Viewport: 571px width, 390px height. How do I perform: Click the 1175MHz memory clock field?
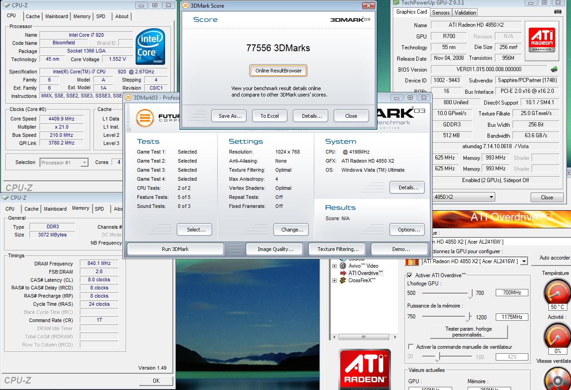tap(512, 317)
